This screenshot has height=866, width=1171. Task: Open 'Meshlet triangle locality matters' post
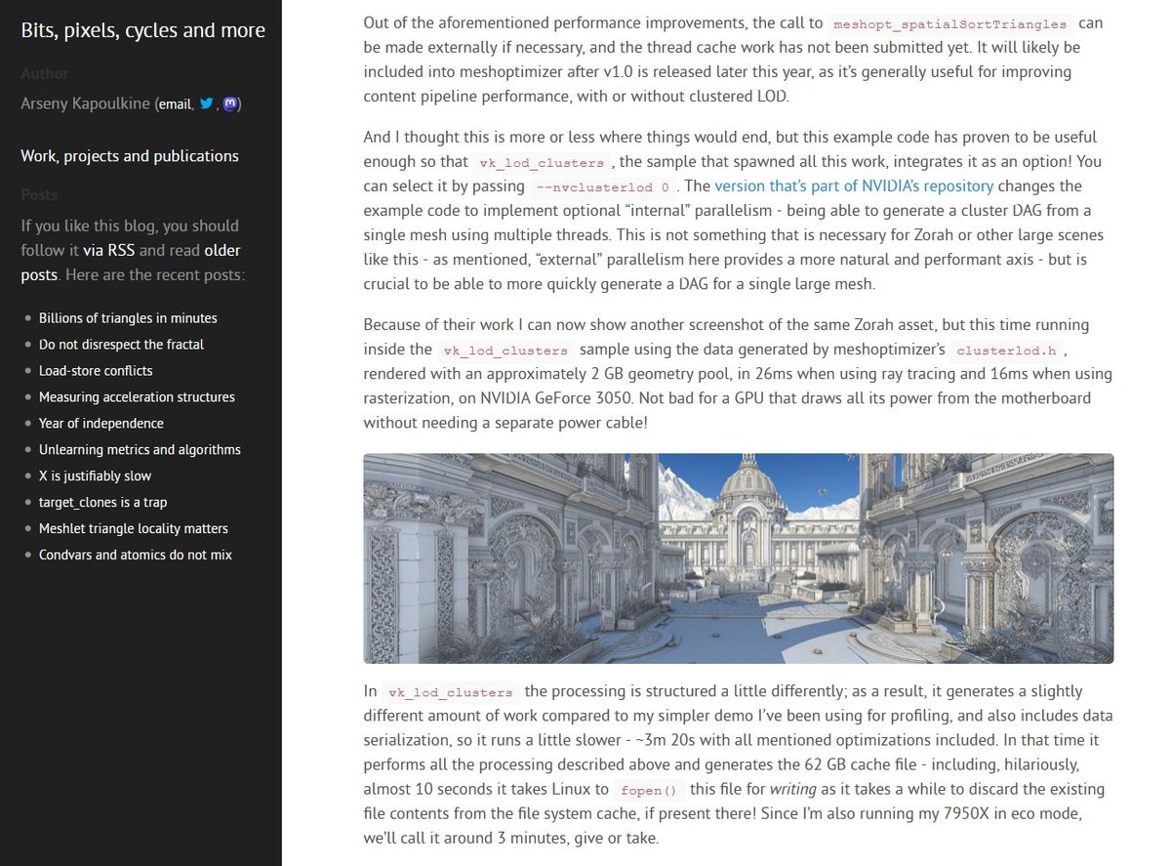(134, 529)
